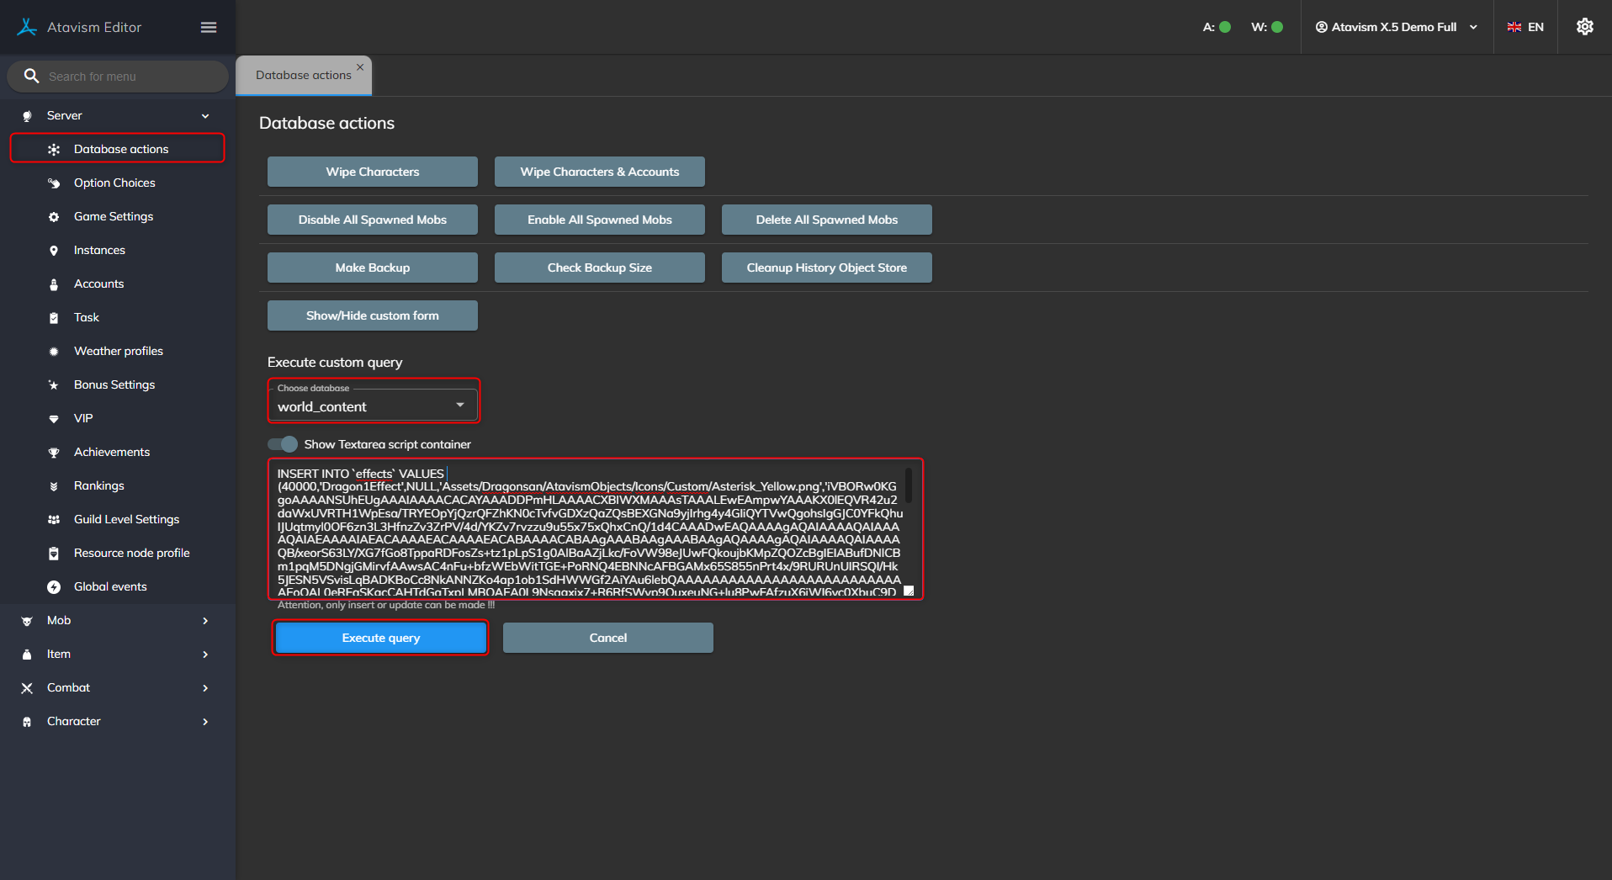The image size is (1612, 880).
Task: Click the Resource node profile icon
Action: (54, 554)
